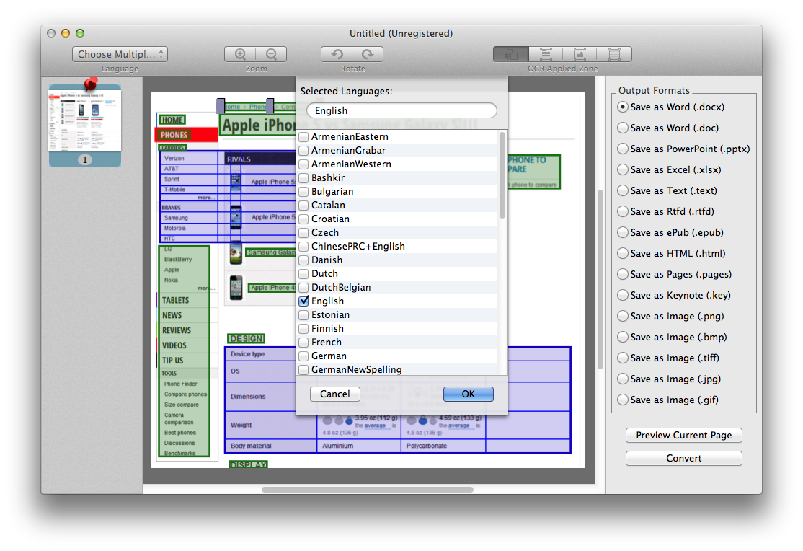Select Save as Excel (.xlsx) output format
Viewport: 803px width, 551px height.
623,170
